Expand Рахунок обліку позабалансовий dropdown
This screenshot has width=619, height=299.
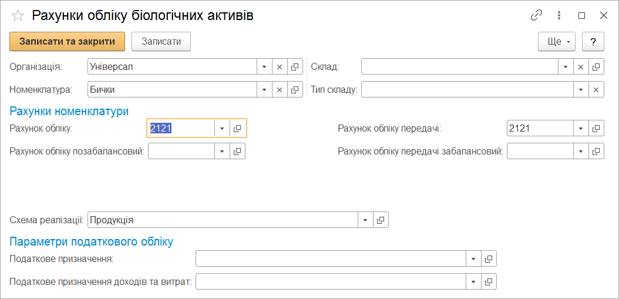[222, 152]
